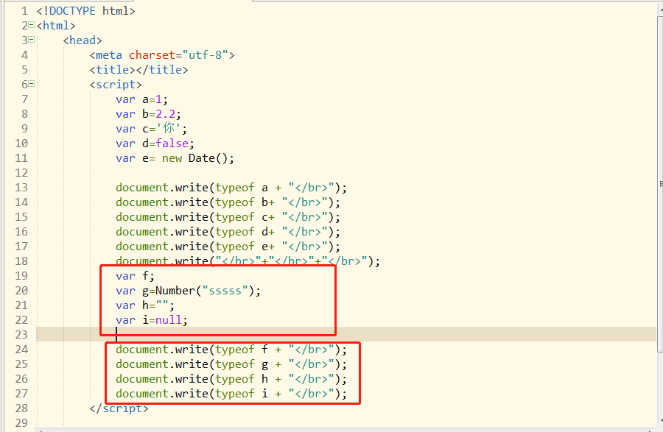Click the document.write(typeof i) line
The image size is (663, 432).
[231, 394]
